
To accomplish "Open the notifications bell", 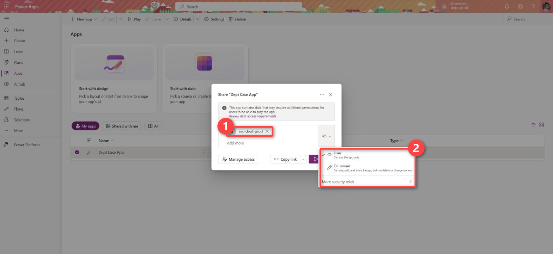I will (507, 6).
